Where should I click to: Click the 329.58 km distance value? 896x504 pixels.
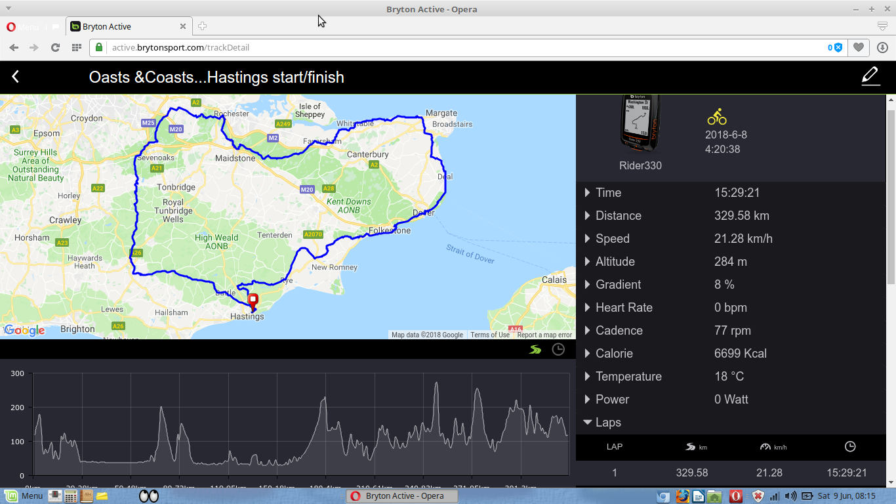point(742,215)
